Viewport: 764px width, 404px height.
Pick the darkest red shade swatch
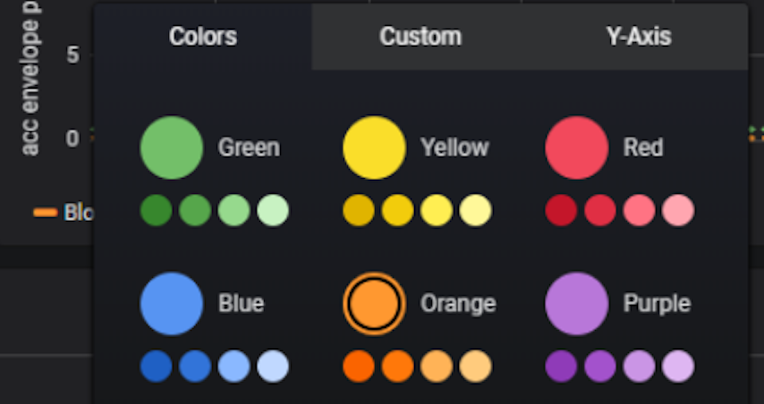click(x=561, y=210)
